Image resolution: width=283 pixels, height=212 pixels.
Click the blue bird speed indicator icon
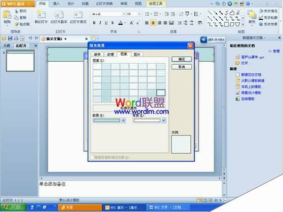pos(204,39)
